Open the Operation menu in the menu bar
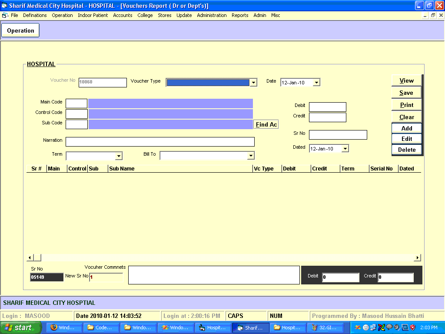Screen dimensions: 445x334 (62, 15)
